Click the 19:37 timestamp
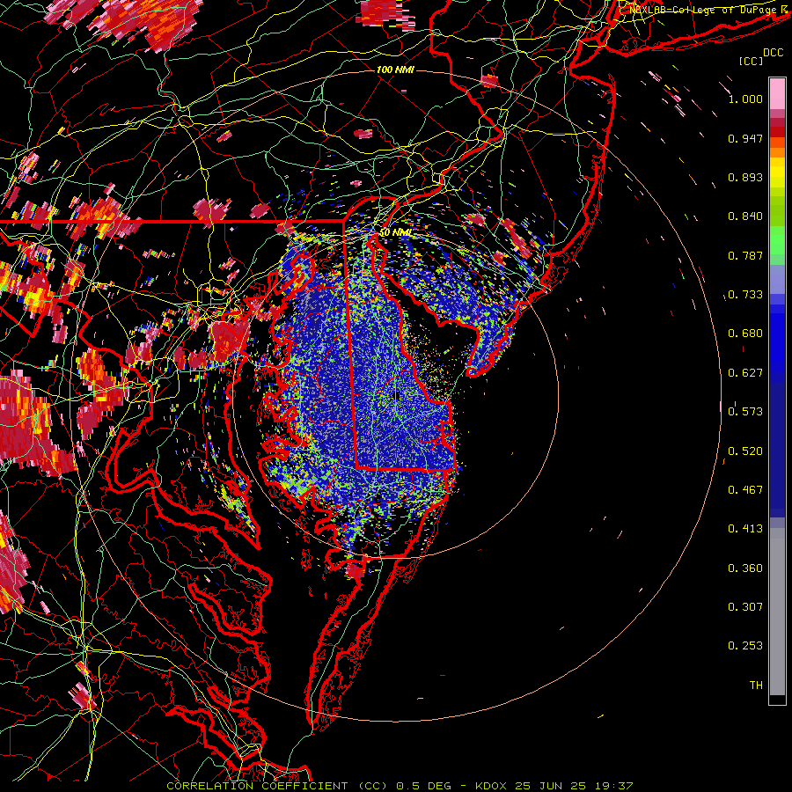 click(x=613, y=786)
